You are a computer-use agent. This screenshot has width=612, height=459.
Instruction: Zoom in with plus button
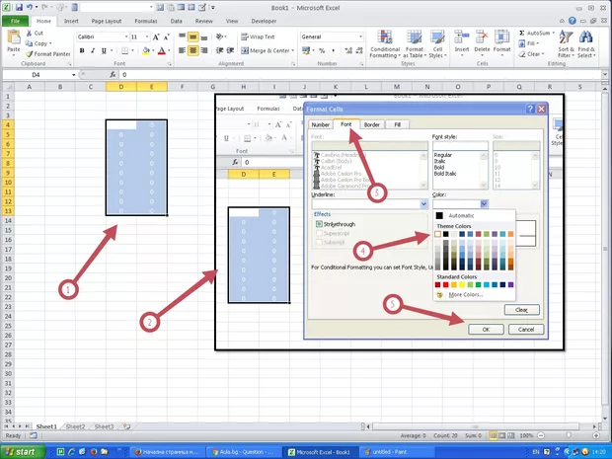point(596,435)
